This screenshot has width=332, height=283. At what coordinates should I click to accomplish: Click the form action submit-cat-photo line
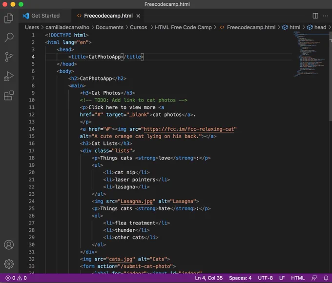click(x=128, y=266)
